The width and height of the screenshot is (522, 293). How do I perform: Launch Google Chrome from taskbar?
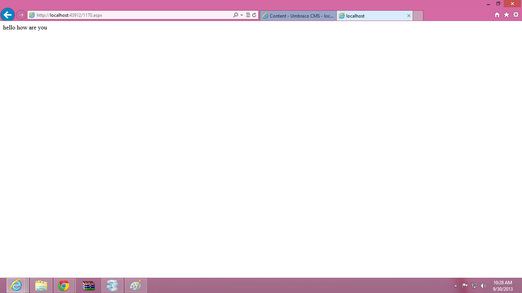pyautogui.click(x=64, y=285)
